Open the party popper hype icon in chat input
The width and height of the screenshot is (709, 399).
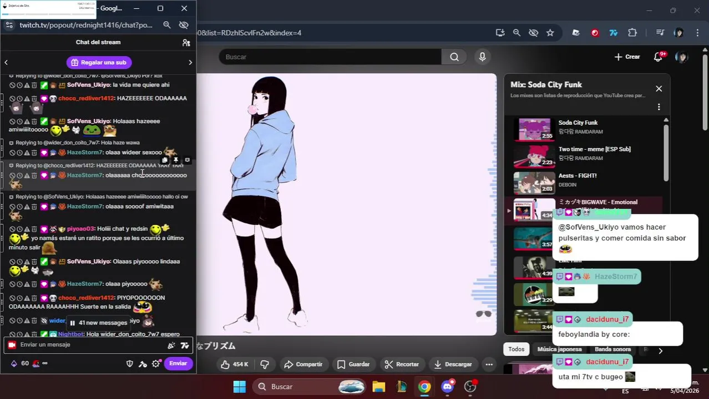coord(171,345)
